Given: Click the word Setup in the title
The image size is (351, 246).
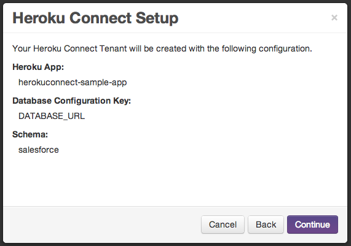Looking at the screenshot, I should pyautogui.click(x=157, y=18).
